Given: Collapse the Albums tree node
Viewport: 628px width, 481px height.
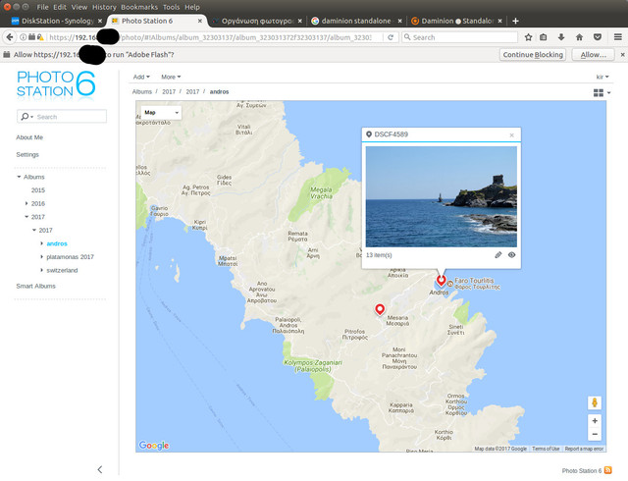Looking at the screenshot, I should [19, 177].
